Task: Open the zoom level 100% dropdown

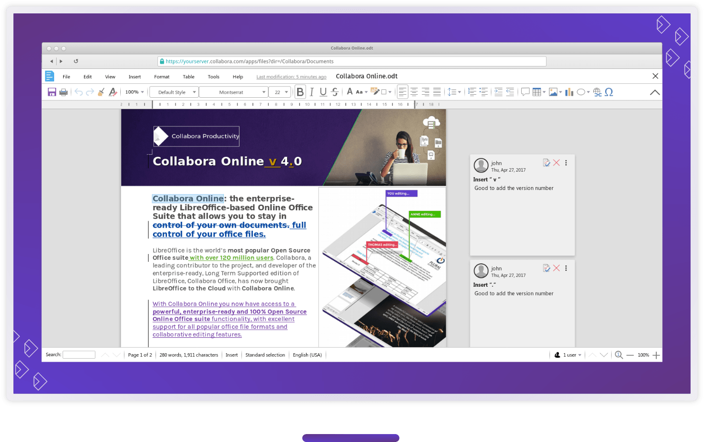Action: pos(134,92)
